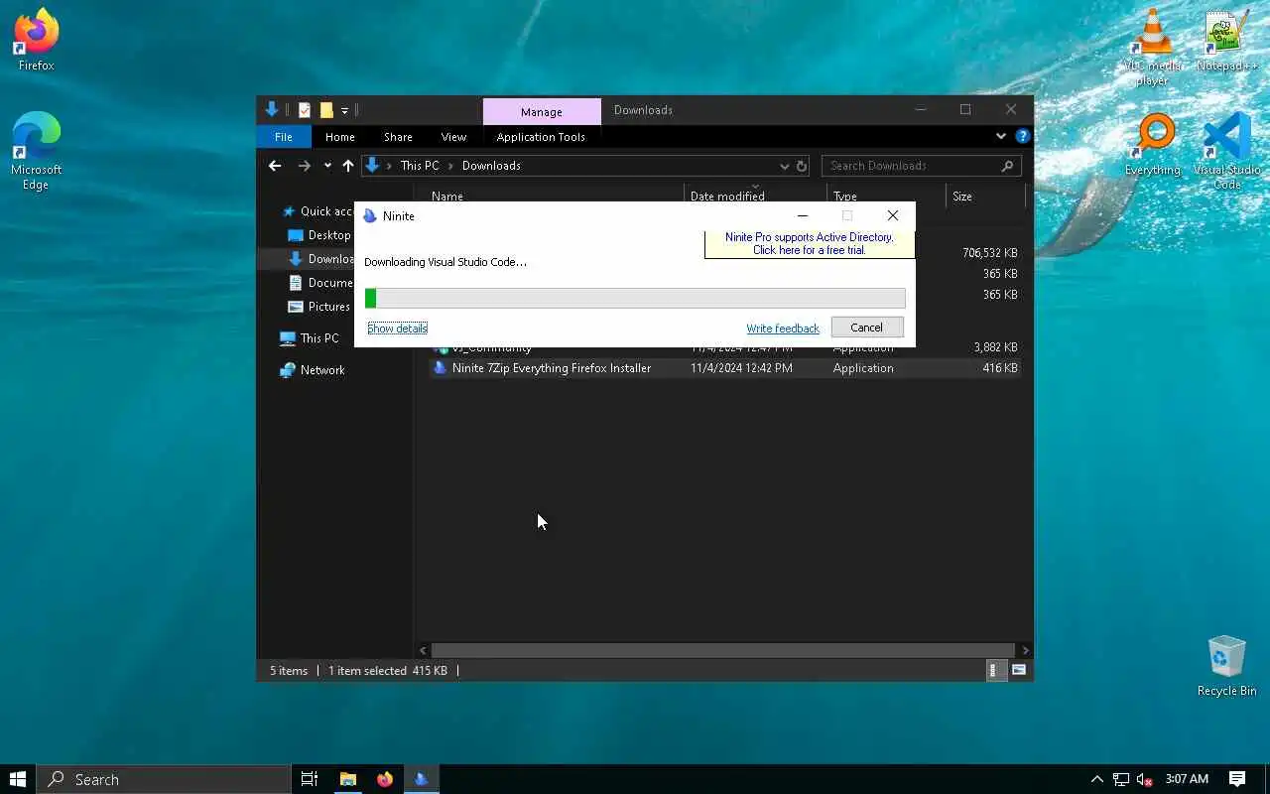Expand the chevron after This PC breadcrumb
The image size is (1270, 794).
pyautogui.click(x=450, y=166)
